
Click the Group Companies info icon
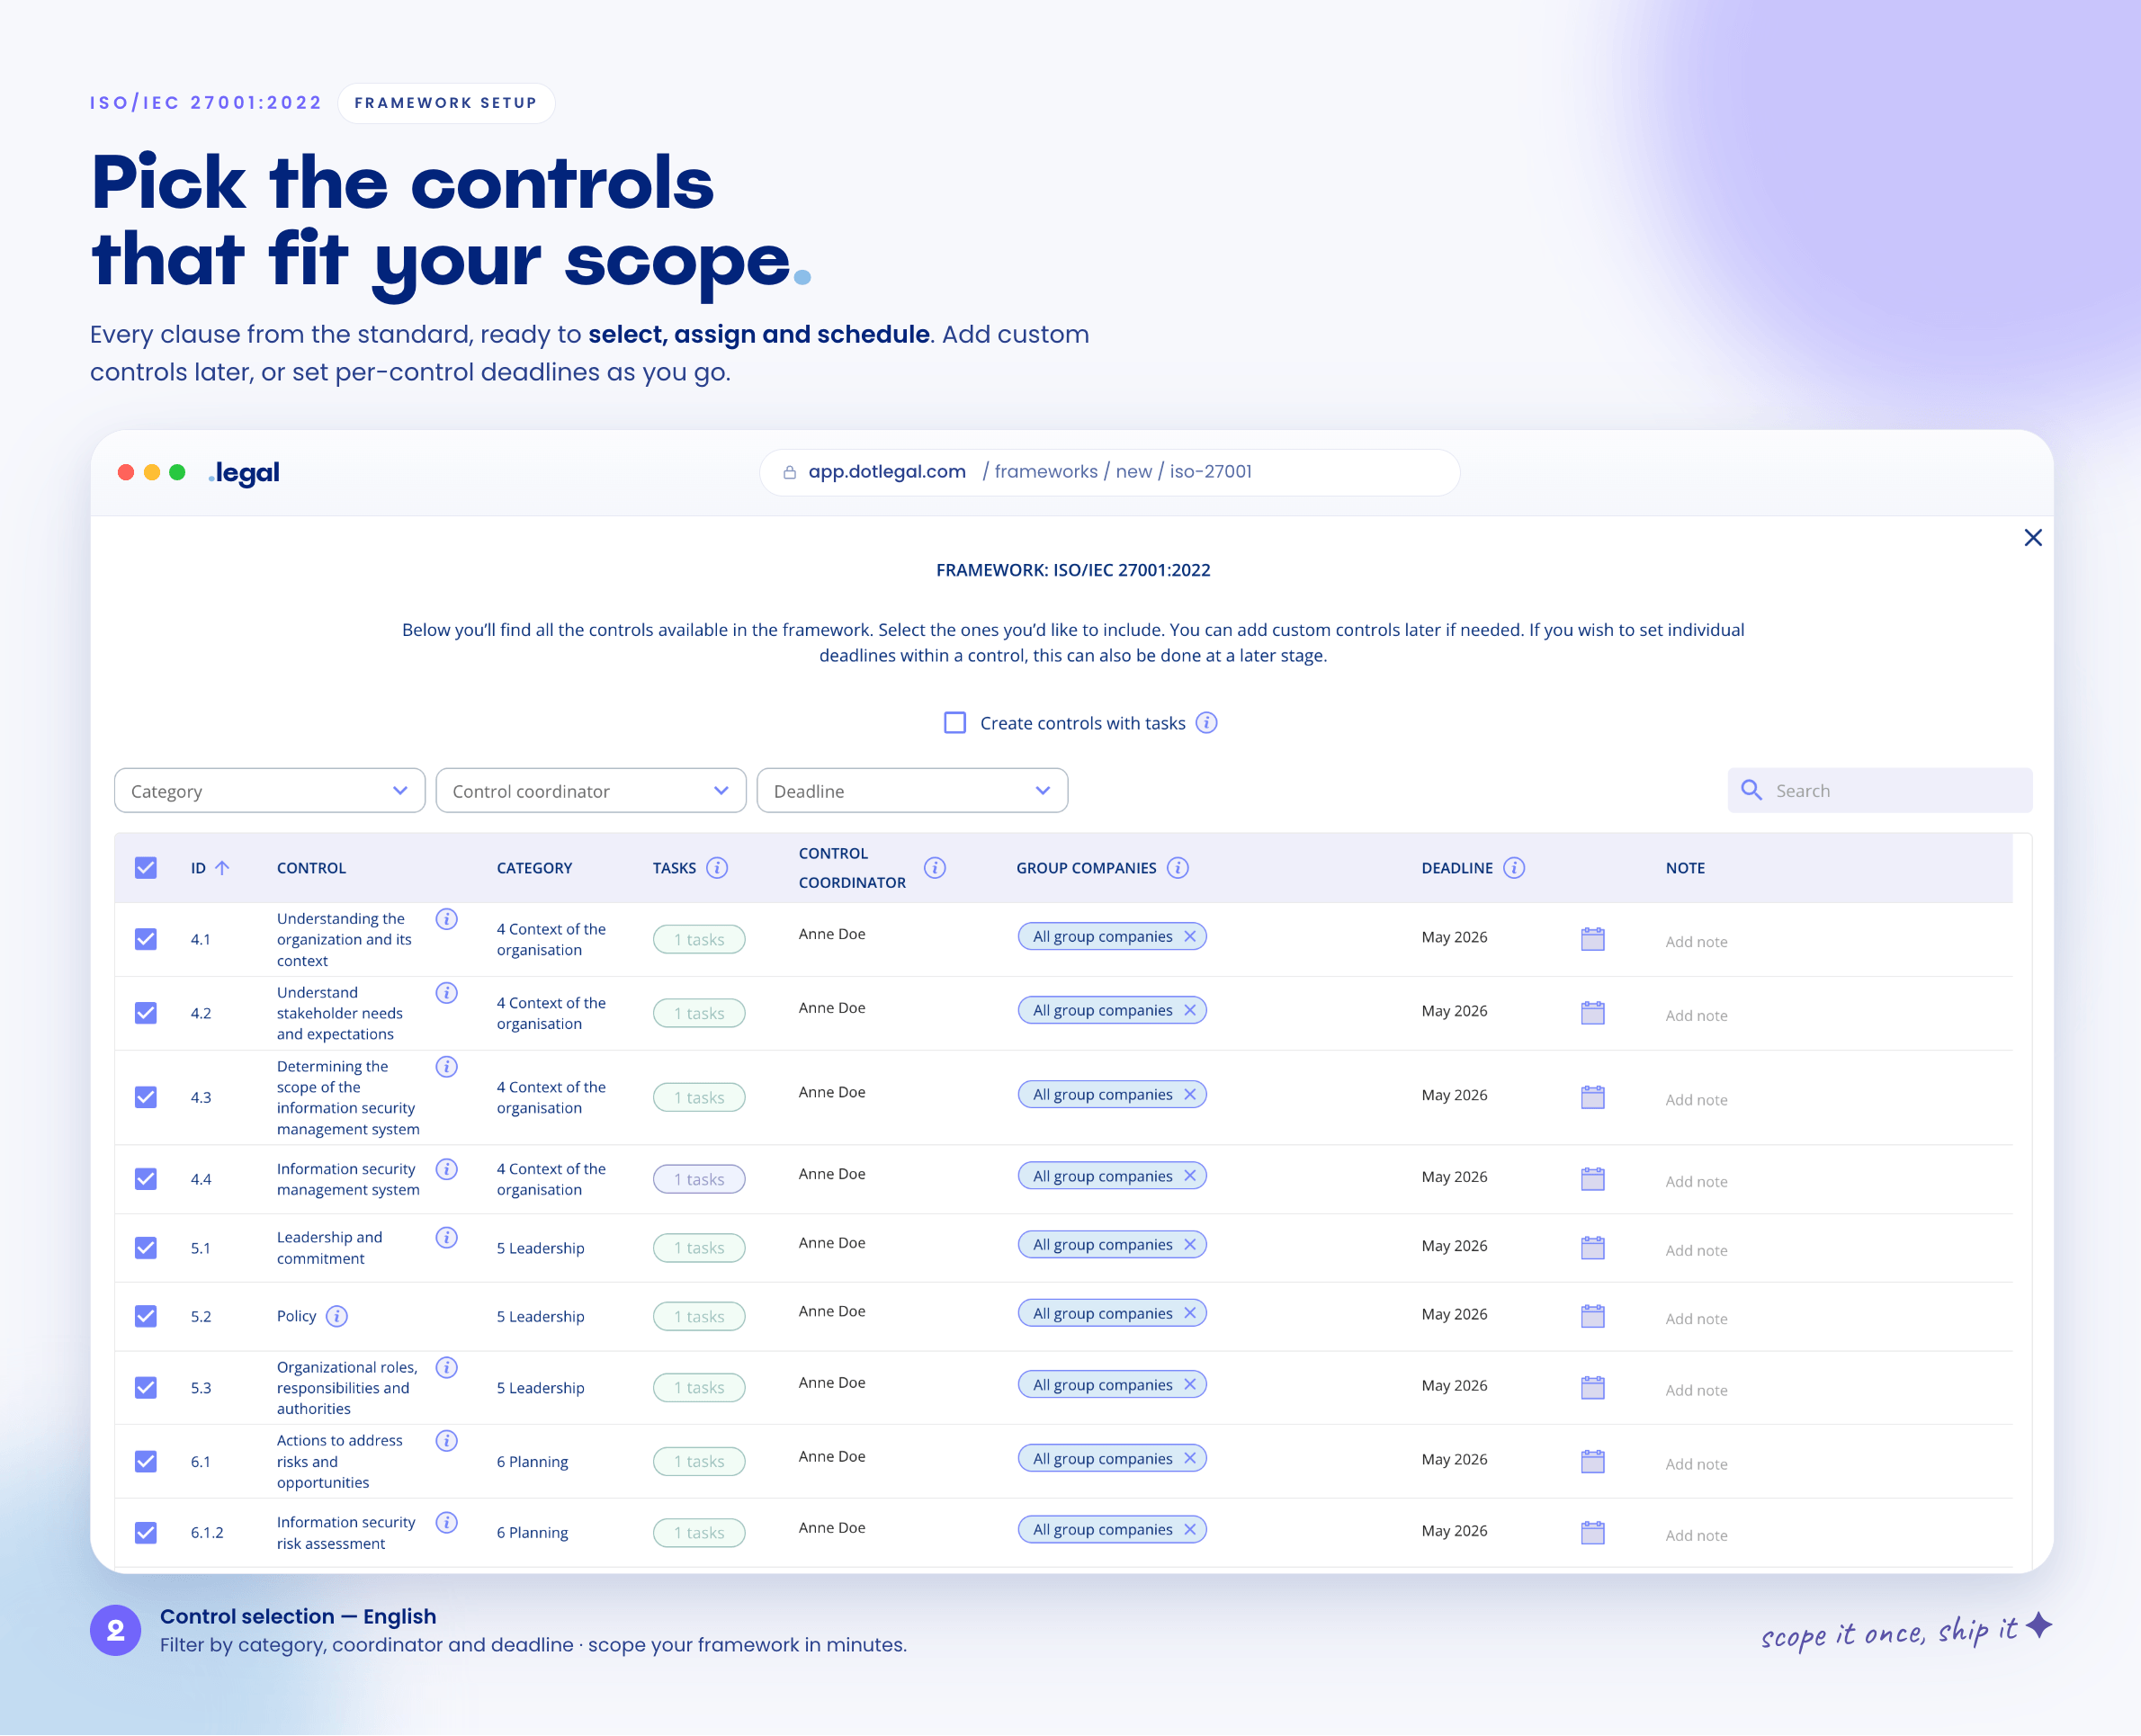(x=1178, y=868)
